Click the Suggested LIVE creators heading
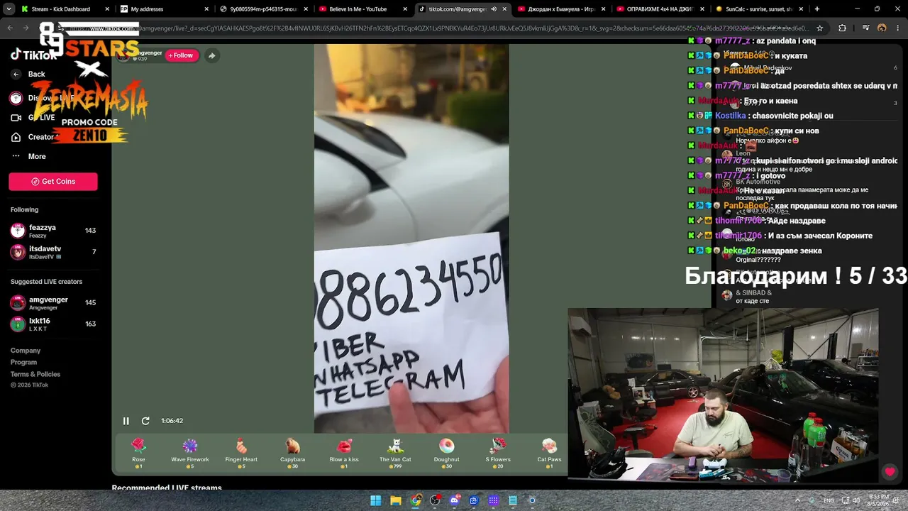 pos(46,282)
